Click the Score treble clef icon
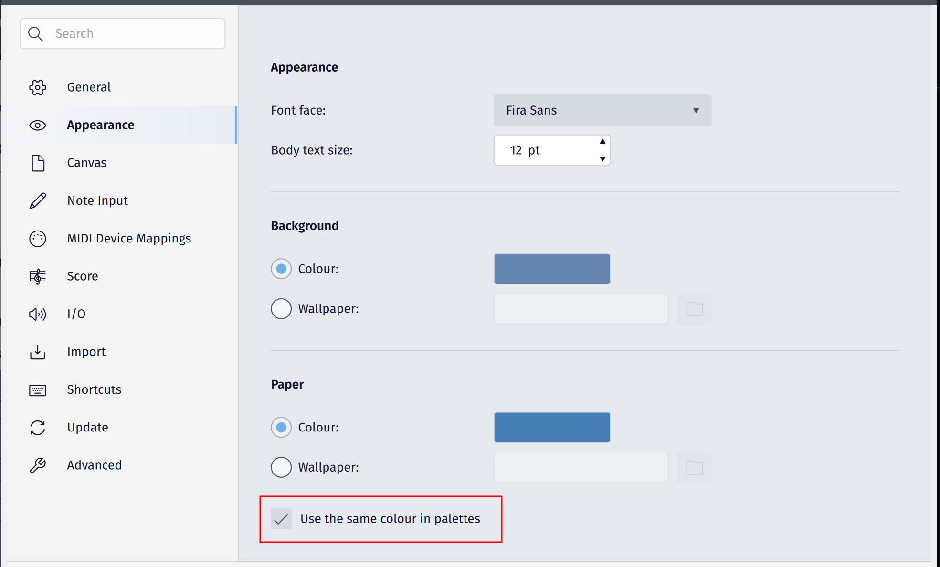 38,276
